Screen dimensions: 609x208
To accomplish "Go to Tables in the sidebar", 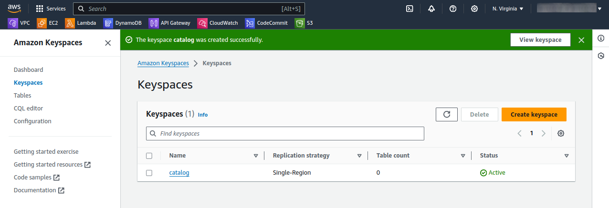I will pyautogui.click(x=22, y=95).
